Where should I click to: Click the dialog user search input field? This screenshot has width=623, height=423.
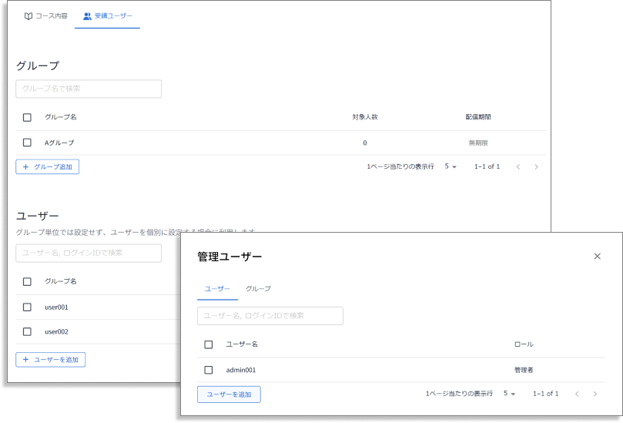coord(270,316)
